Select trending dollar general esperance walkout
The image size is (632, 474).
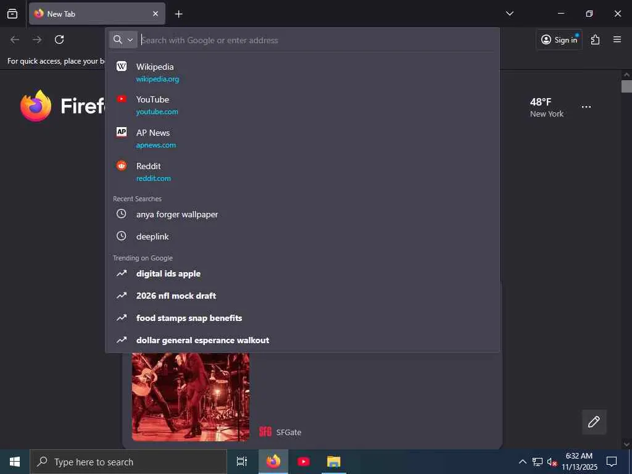pos(302,340)
